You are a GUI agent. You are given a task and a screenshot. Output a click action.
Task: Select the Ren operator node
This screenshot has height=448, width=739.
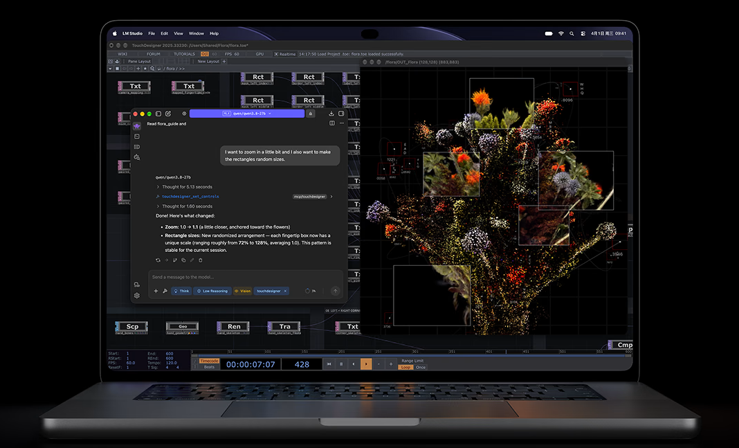click(x=233, y=327)
